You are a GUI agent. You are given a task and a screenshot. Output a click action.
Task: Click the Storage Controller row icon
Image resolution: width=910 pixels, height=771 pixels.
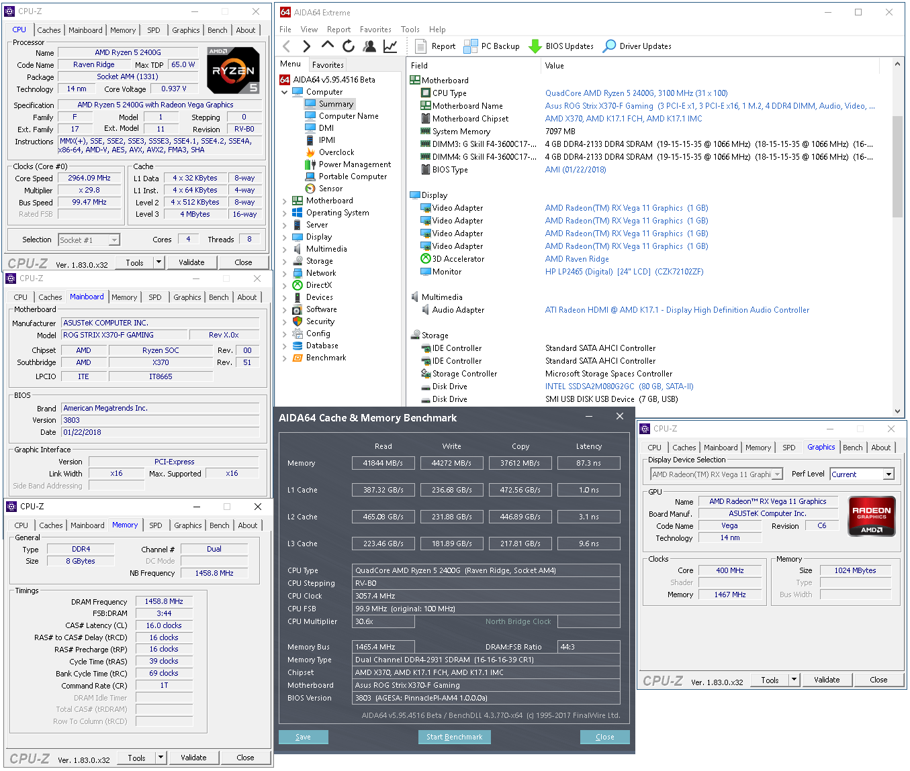coord(425,374)
